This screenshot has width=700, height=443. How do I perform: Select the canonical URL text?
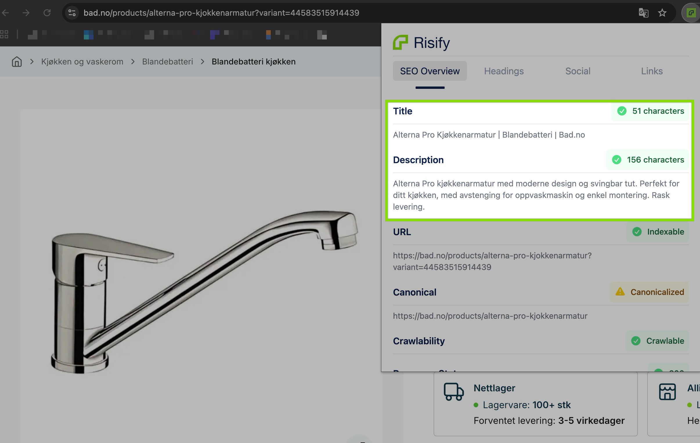[490, 316]
